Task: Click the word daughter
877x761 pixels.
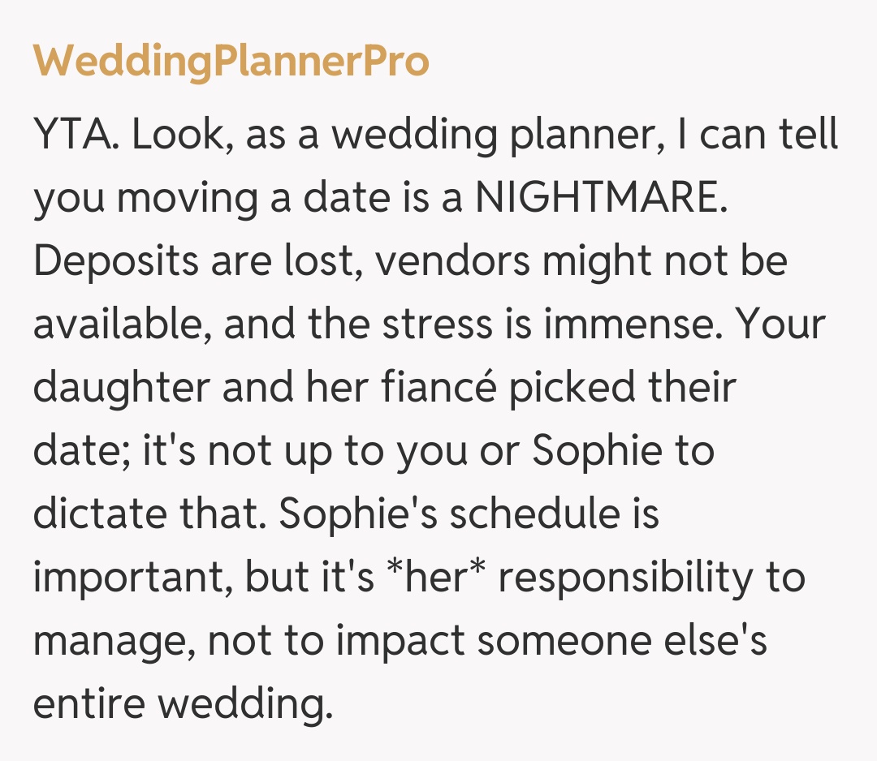Action: coord(120,388)
